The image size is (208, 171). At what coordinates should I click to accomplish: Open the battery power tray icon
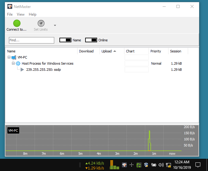point(153,165)
